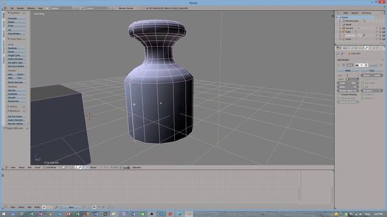
Task: Toggle the Cube eye visibility icon
Action: (377, 32)
